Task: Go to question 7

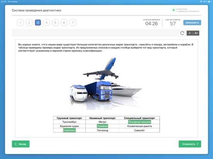Action: click(73, 23)
